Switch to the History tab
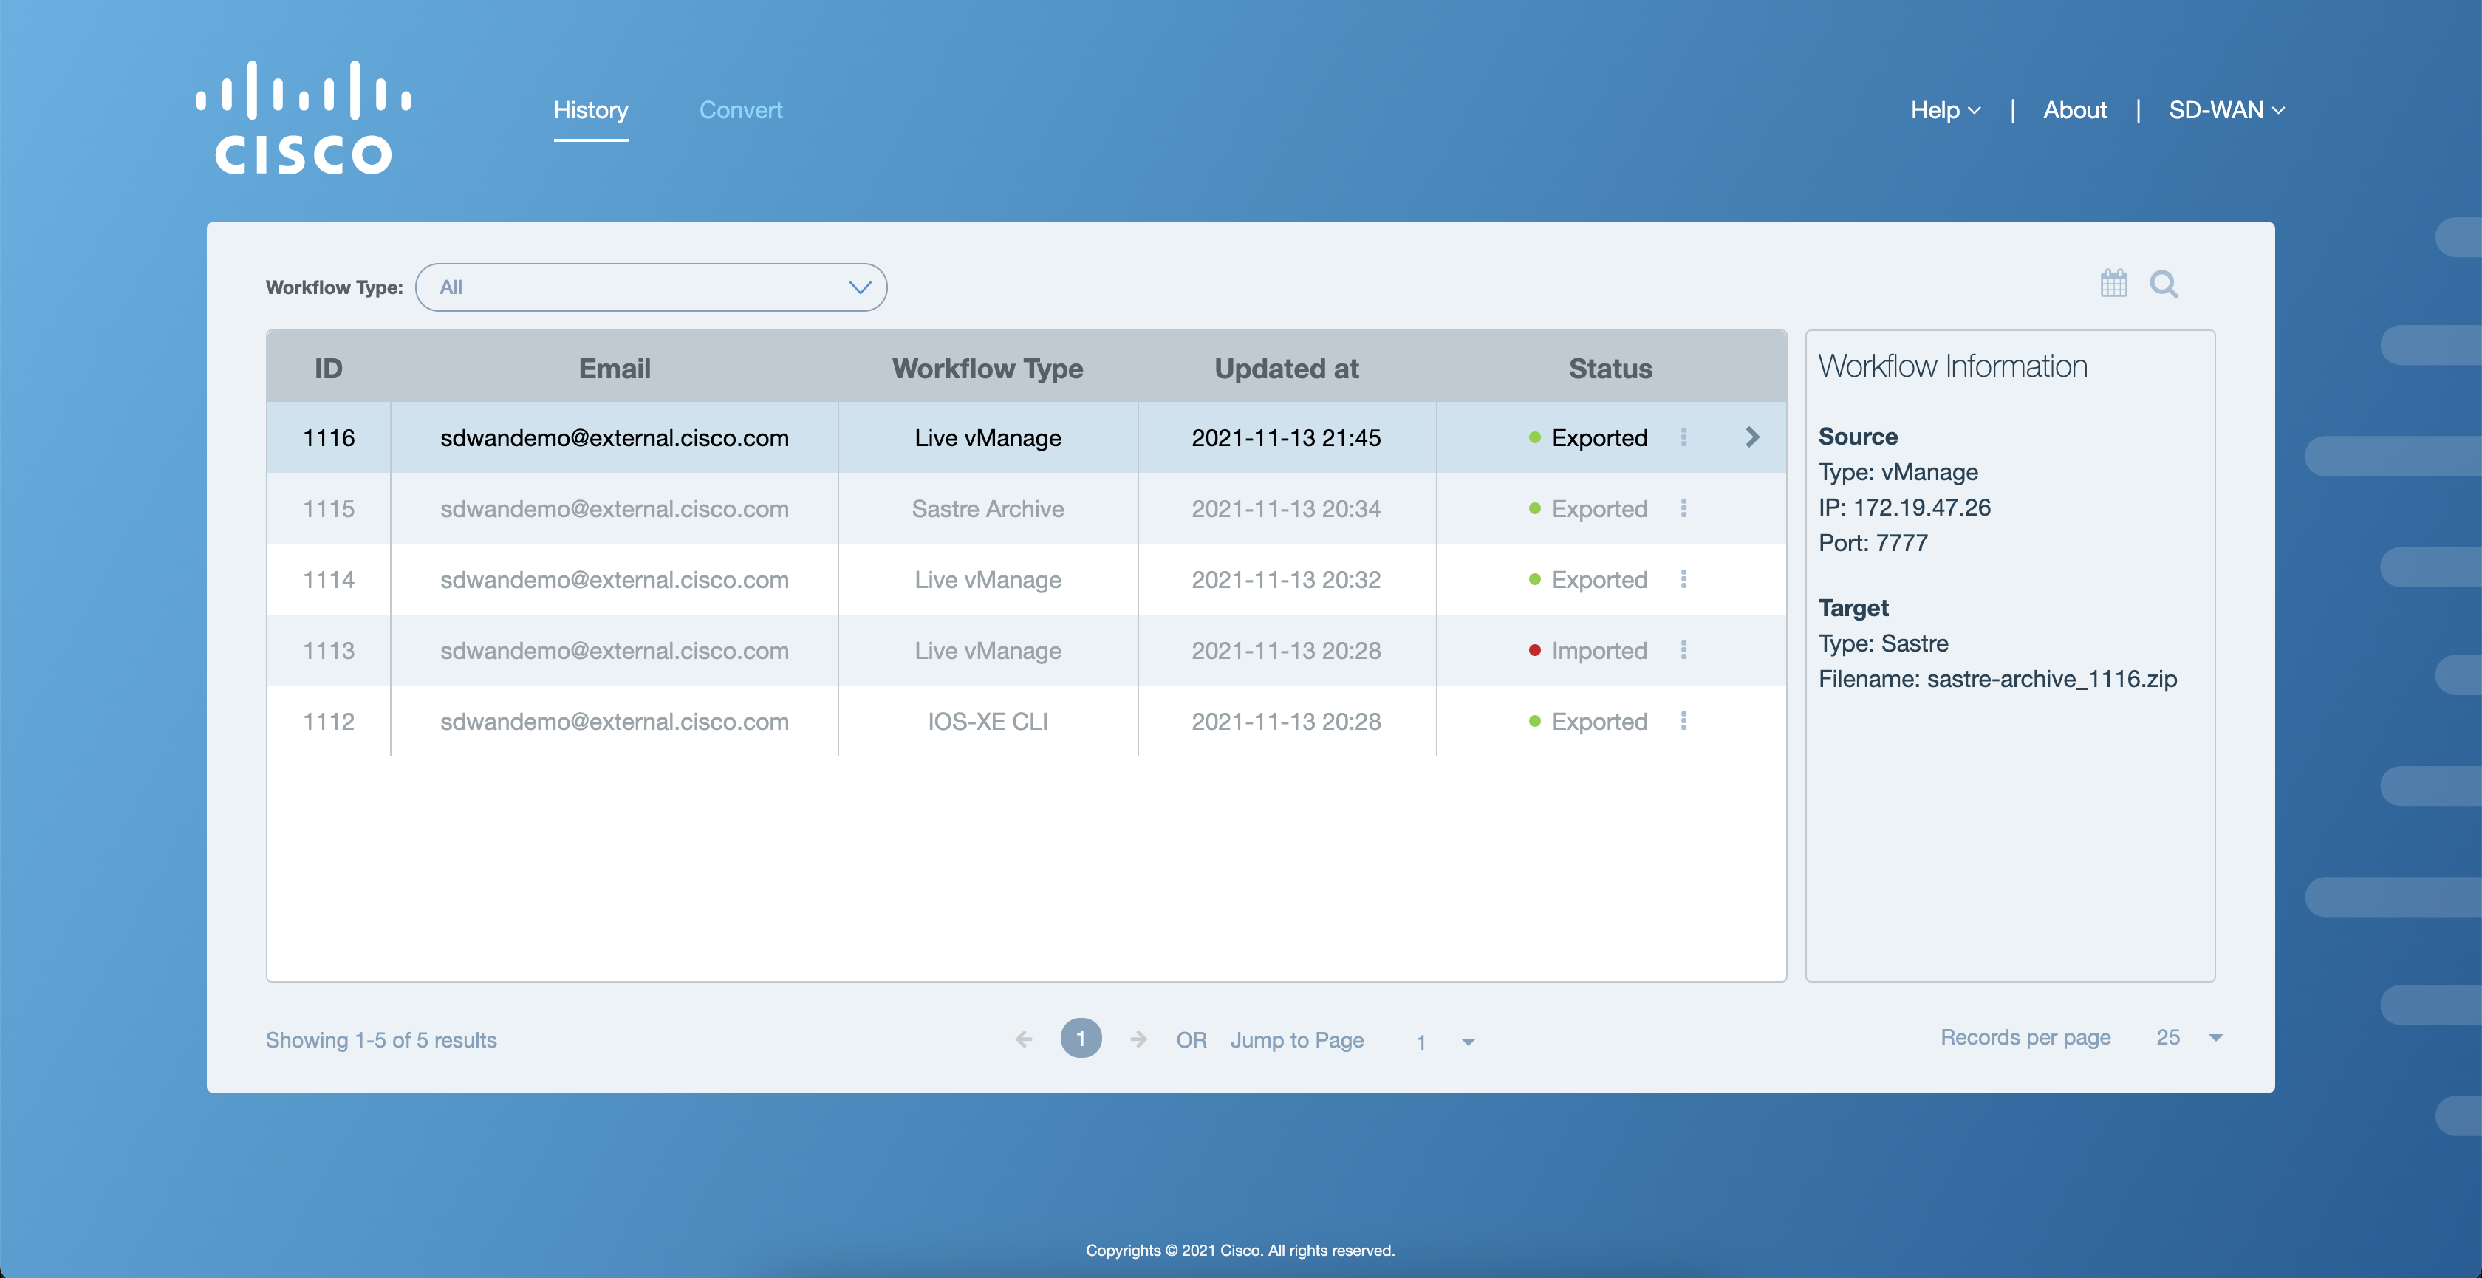 coord(590,109)
